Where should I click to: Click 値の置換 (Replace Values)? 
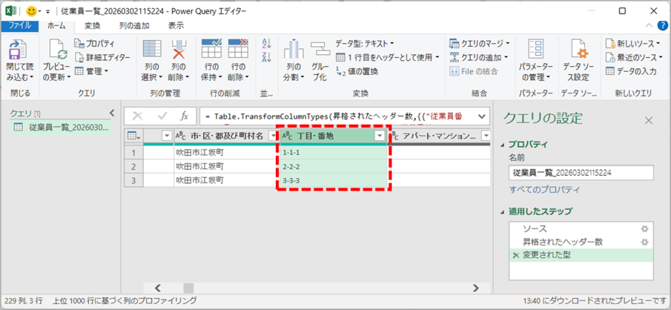[356, 71]
